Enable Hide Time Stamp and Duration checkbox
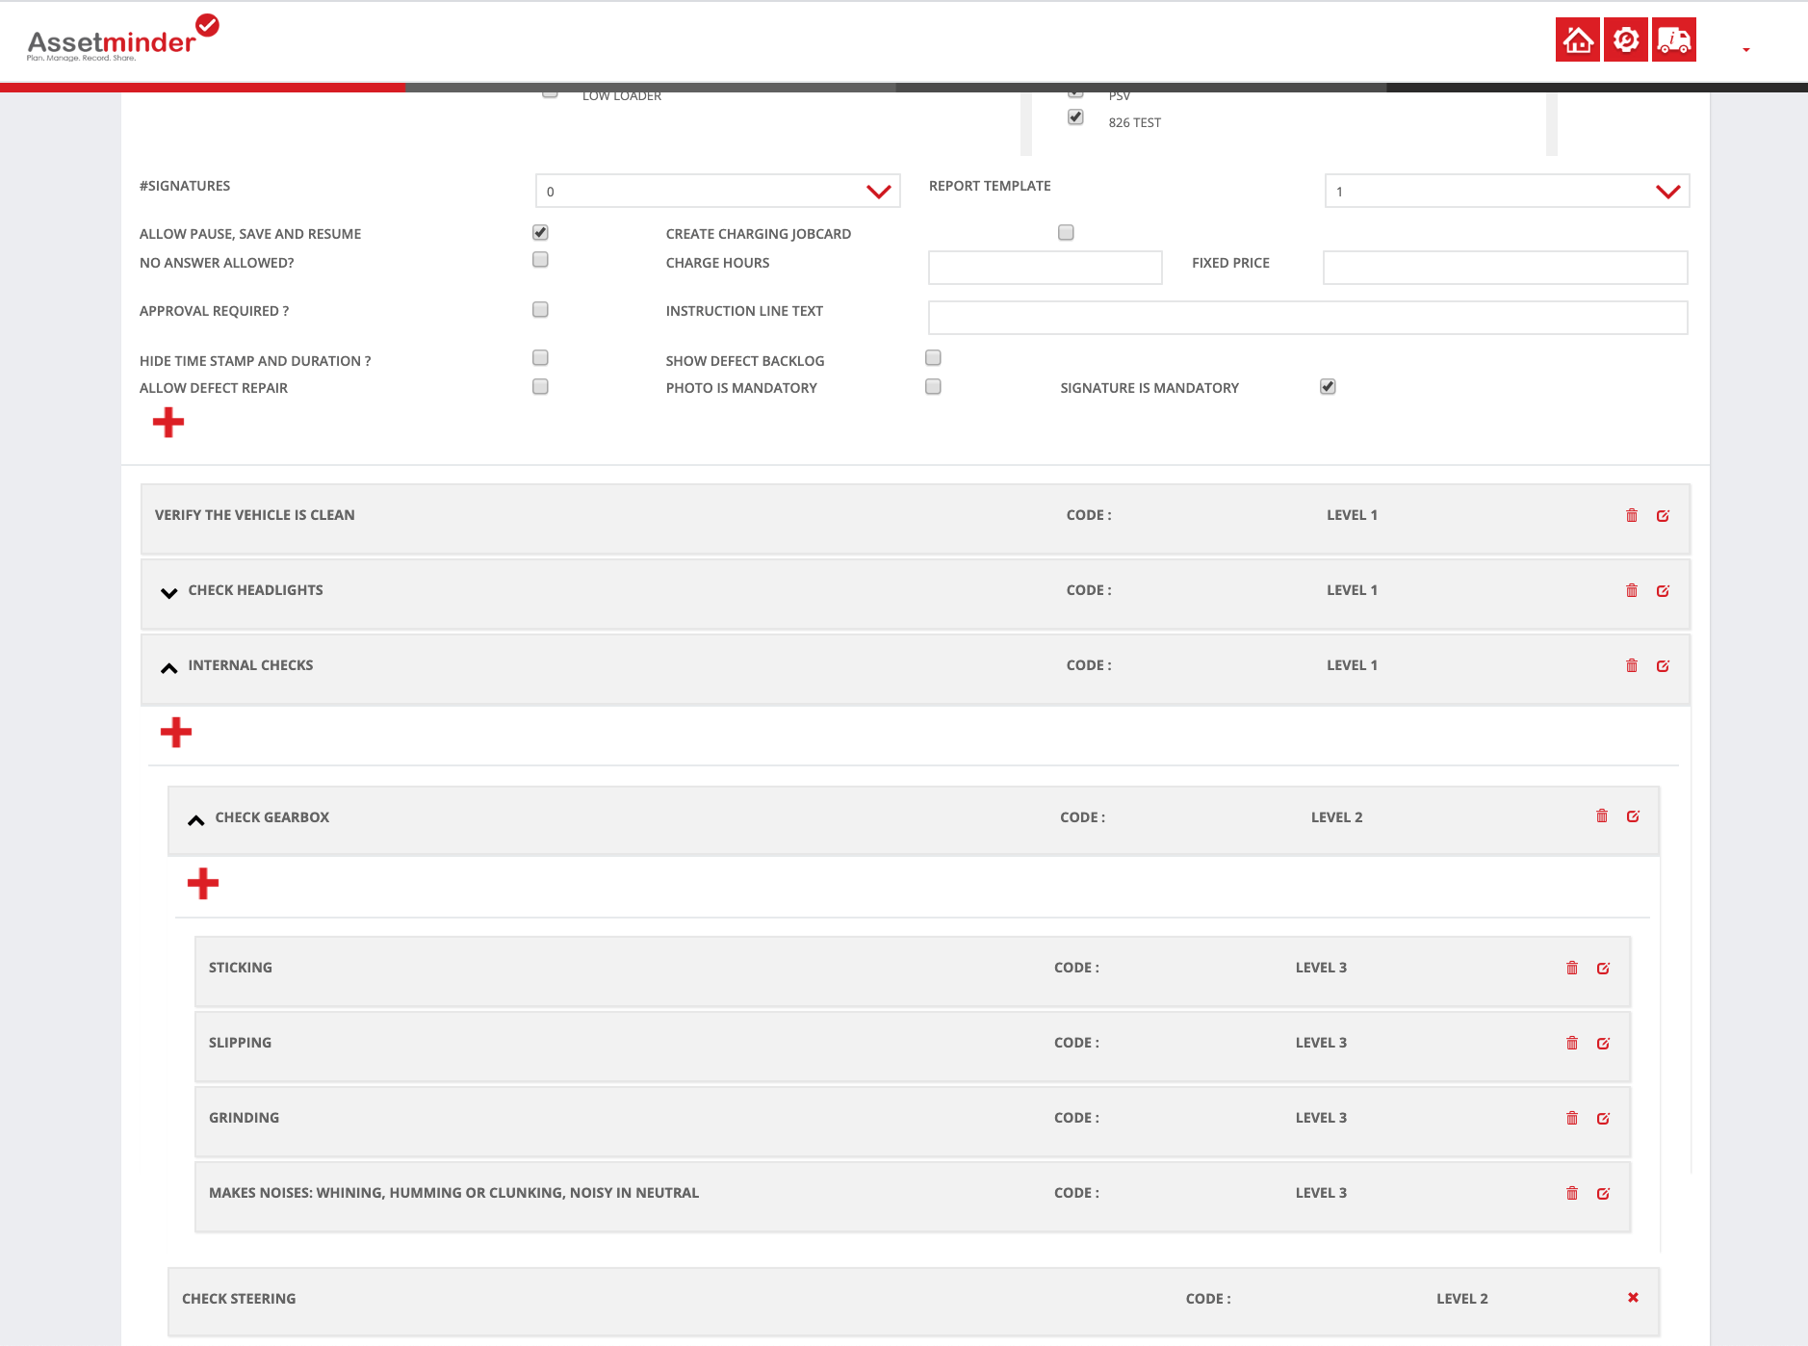The image size is (1808, 1346). point(540,357)
